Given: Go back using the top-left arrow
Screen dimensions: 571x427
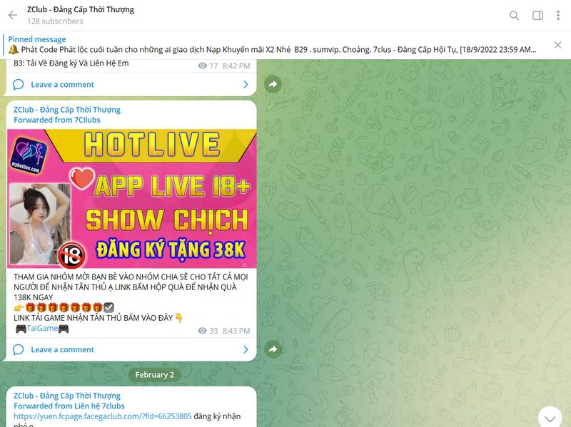Looking at the screenshot, I should pos(12,15).
